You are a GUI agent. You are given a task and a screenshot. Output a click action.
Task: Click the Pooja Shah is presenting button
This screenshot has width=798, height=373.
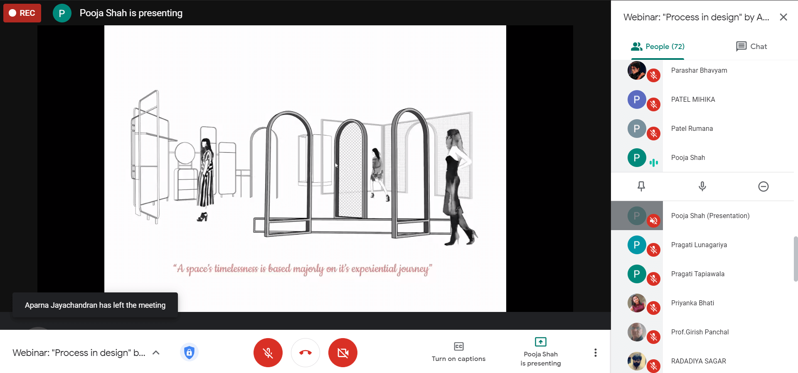pyautogui.click(x=540, y=352)
